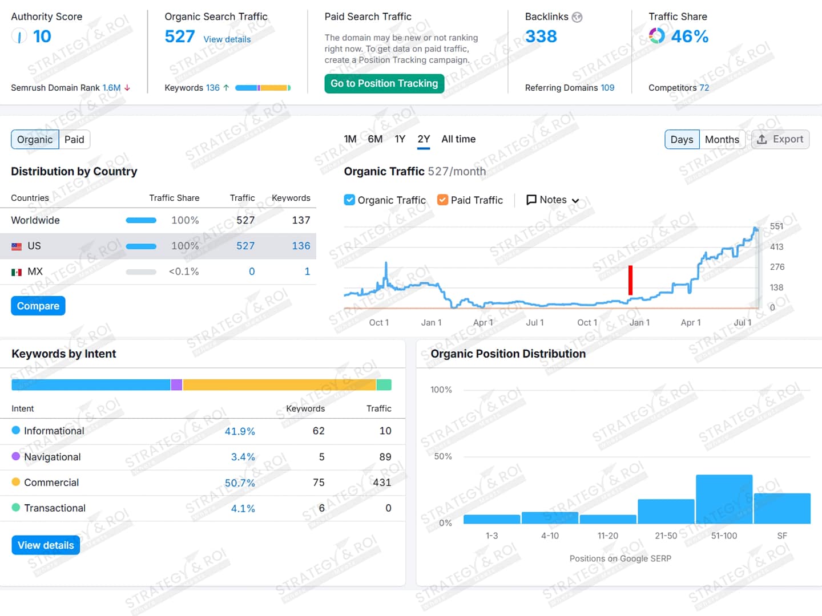Select the All time range
822x616 pixels.
click(x=458, y=139)
